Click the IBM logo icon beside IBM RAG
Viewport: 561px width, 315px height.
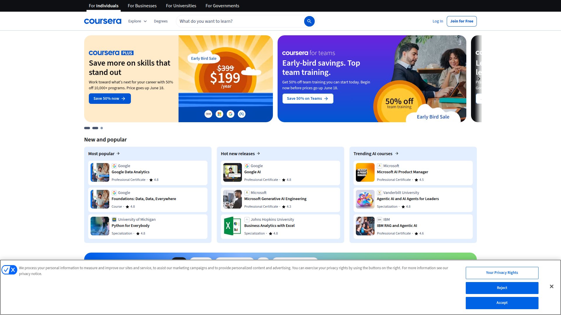coord(380,220)
